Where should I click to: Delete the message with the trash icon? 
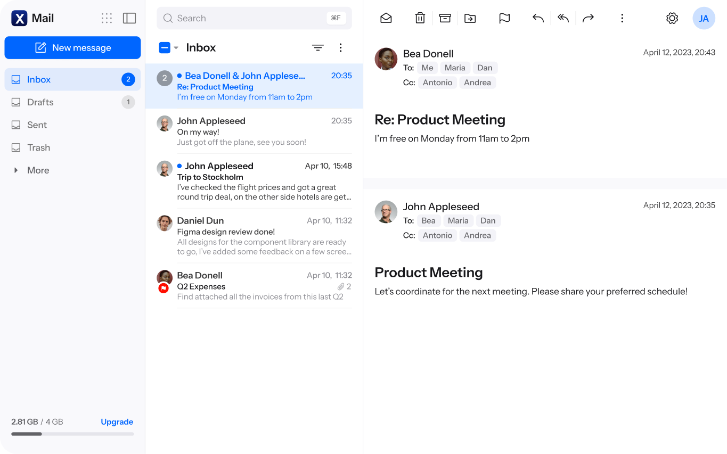click(x=420, y=18)
